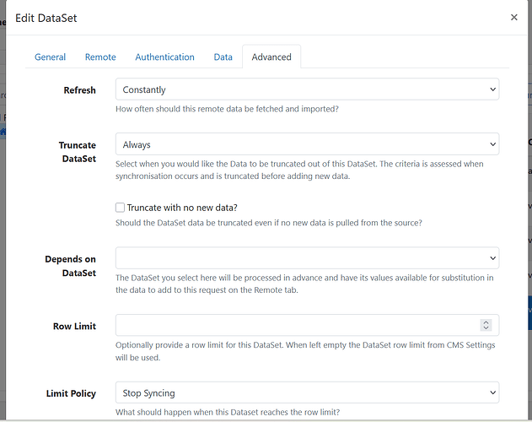Click the 'What should happen when this Dataset' help text
532x422 pixels.
click(228, 412)
